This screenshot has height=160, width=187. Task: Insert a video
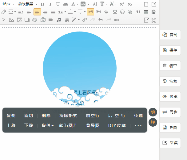[51, 20]
